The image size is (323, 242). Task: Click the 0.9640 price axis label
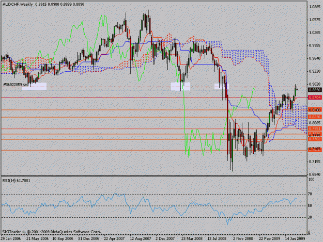pos(315,58)
